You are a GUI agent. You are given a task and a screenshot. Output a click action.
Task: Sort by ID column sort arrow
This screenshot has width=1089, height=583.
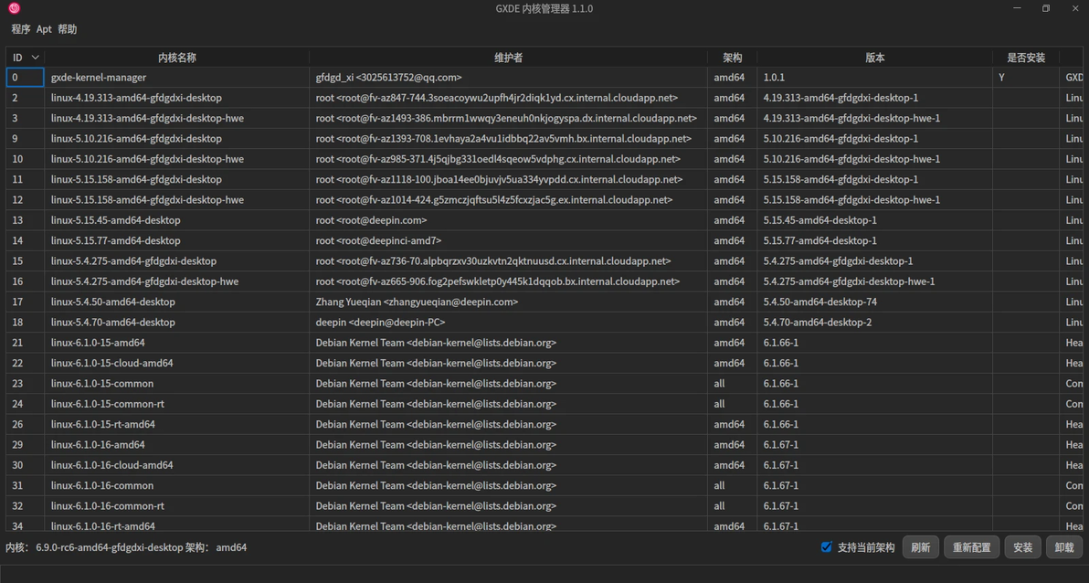(36, 58)
